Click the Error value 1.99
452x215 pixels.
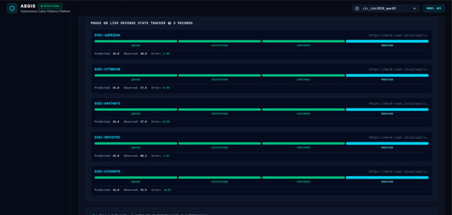pos(166,54)
